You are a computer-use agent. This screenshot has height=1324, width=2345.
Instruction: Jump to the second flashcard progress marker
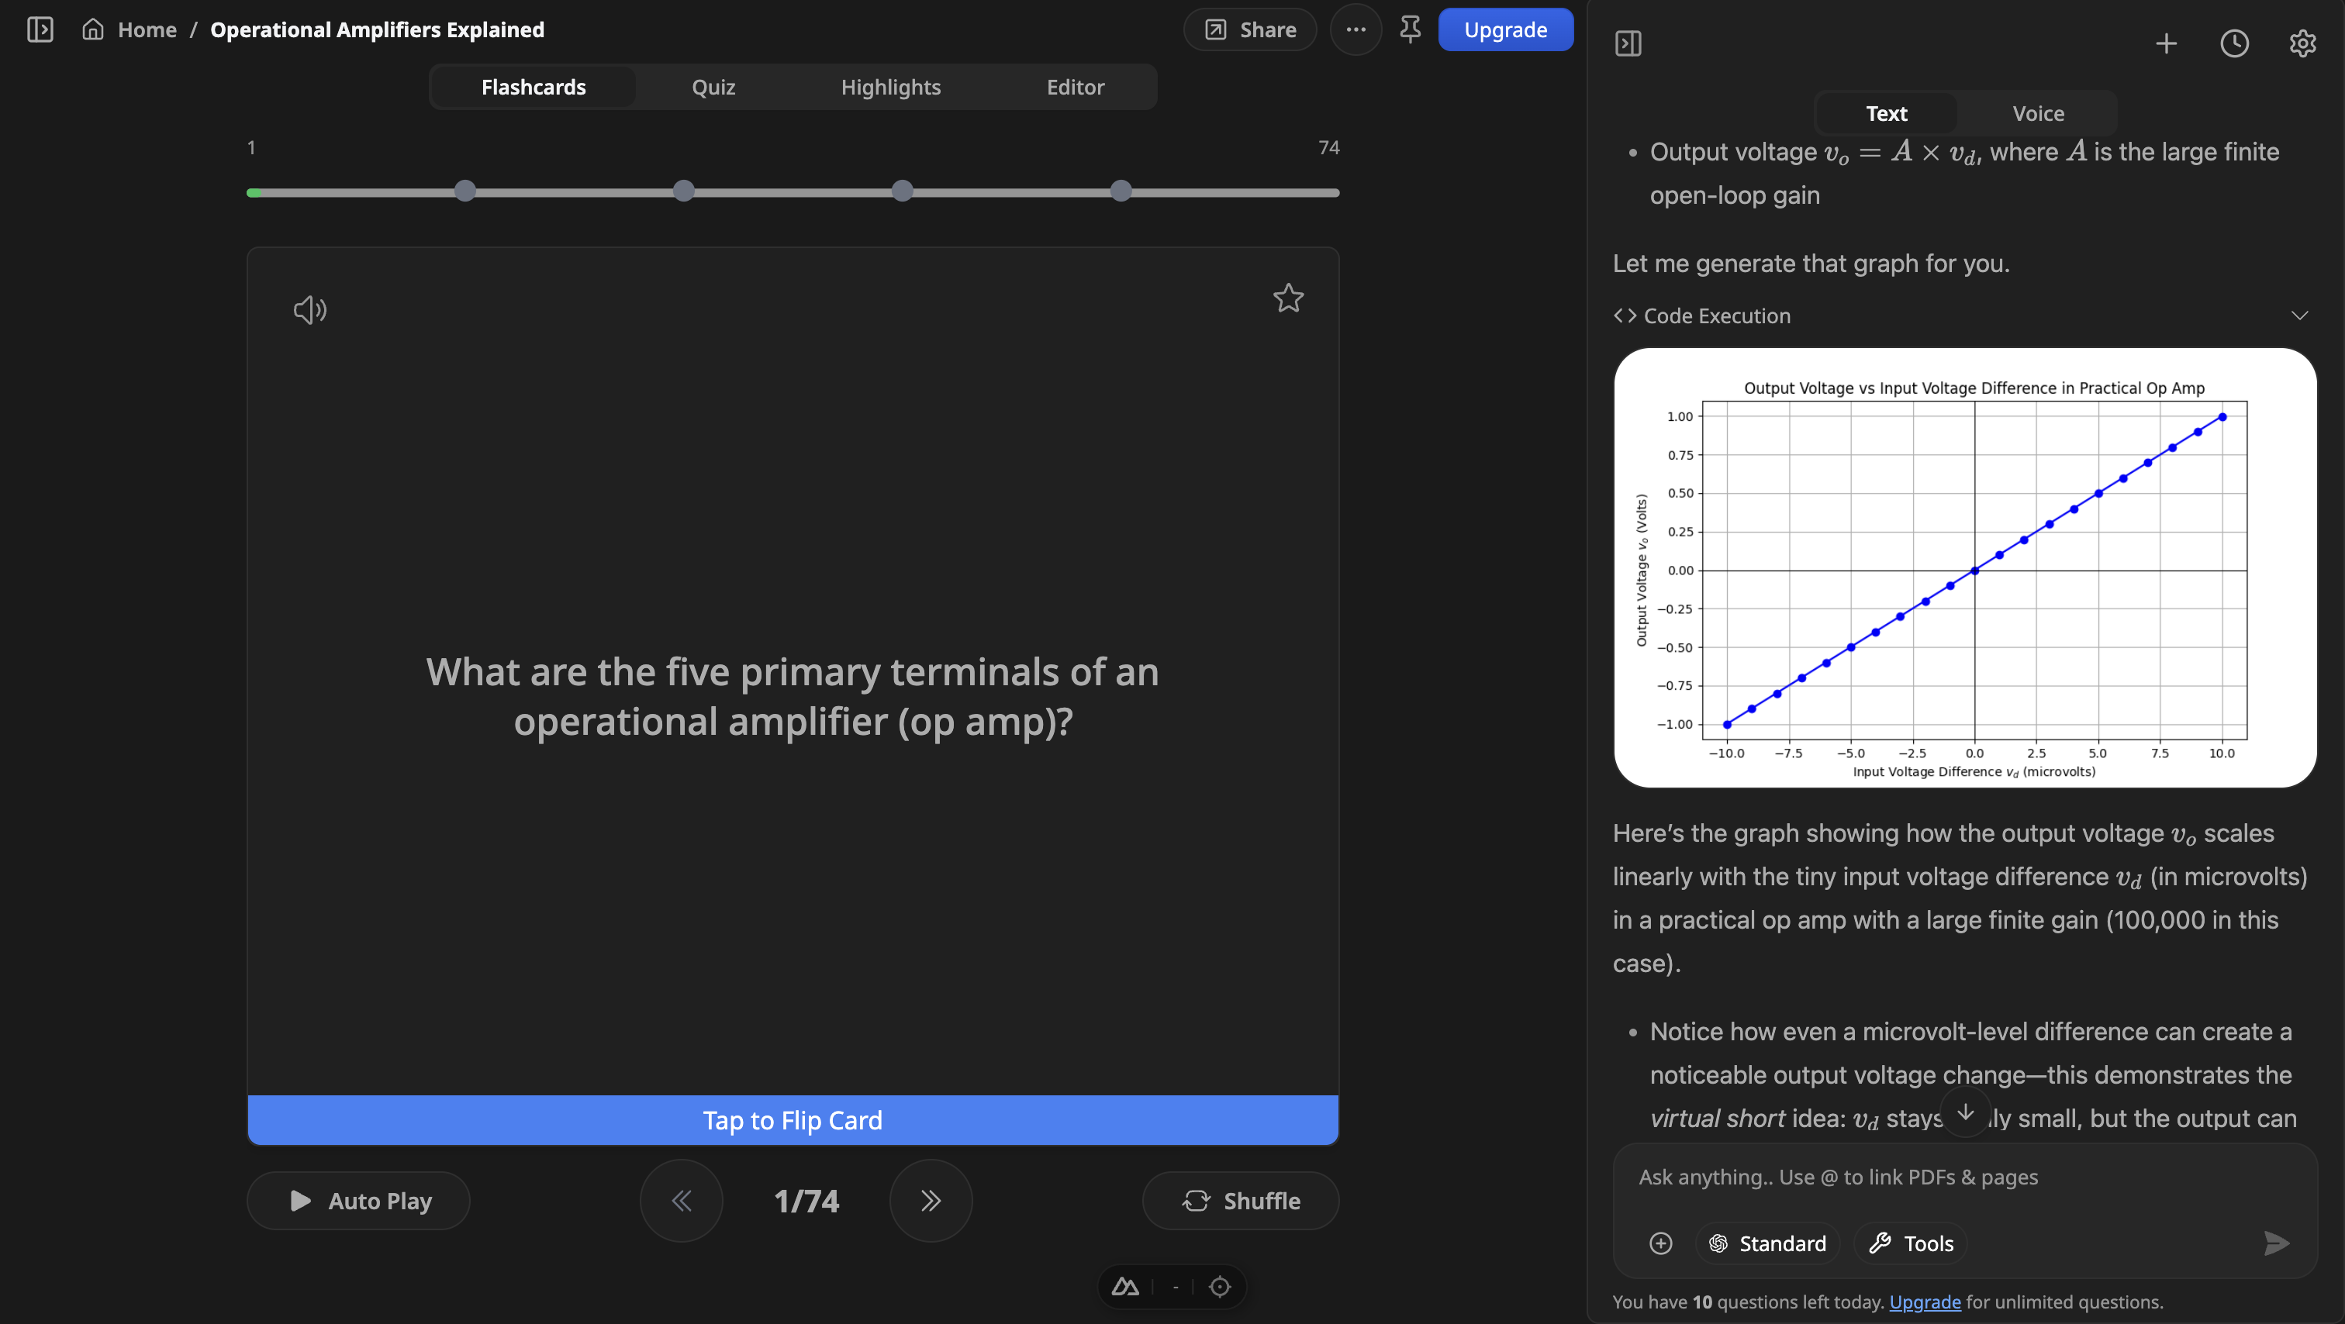pyautogui.click(x=684, y=191)
